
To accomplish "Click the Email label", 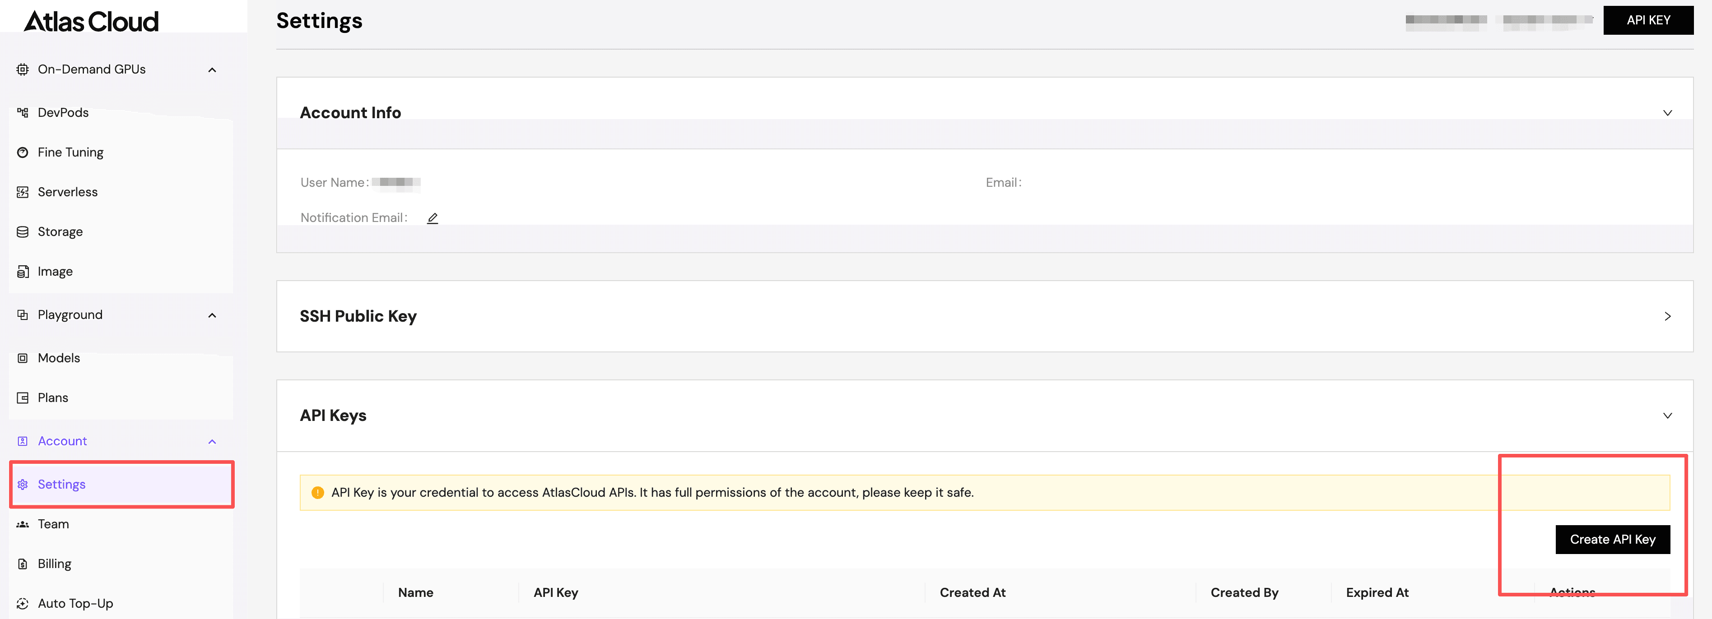I will [1004, 183].
